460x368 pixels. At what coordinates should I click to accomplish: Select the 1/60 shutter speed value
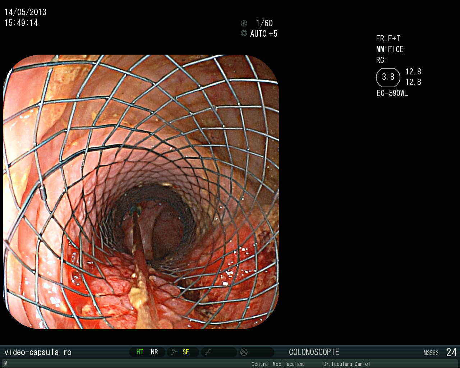tap(264, 23)
